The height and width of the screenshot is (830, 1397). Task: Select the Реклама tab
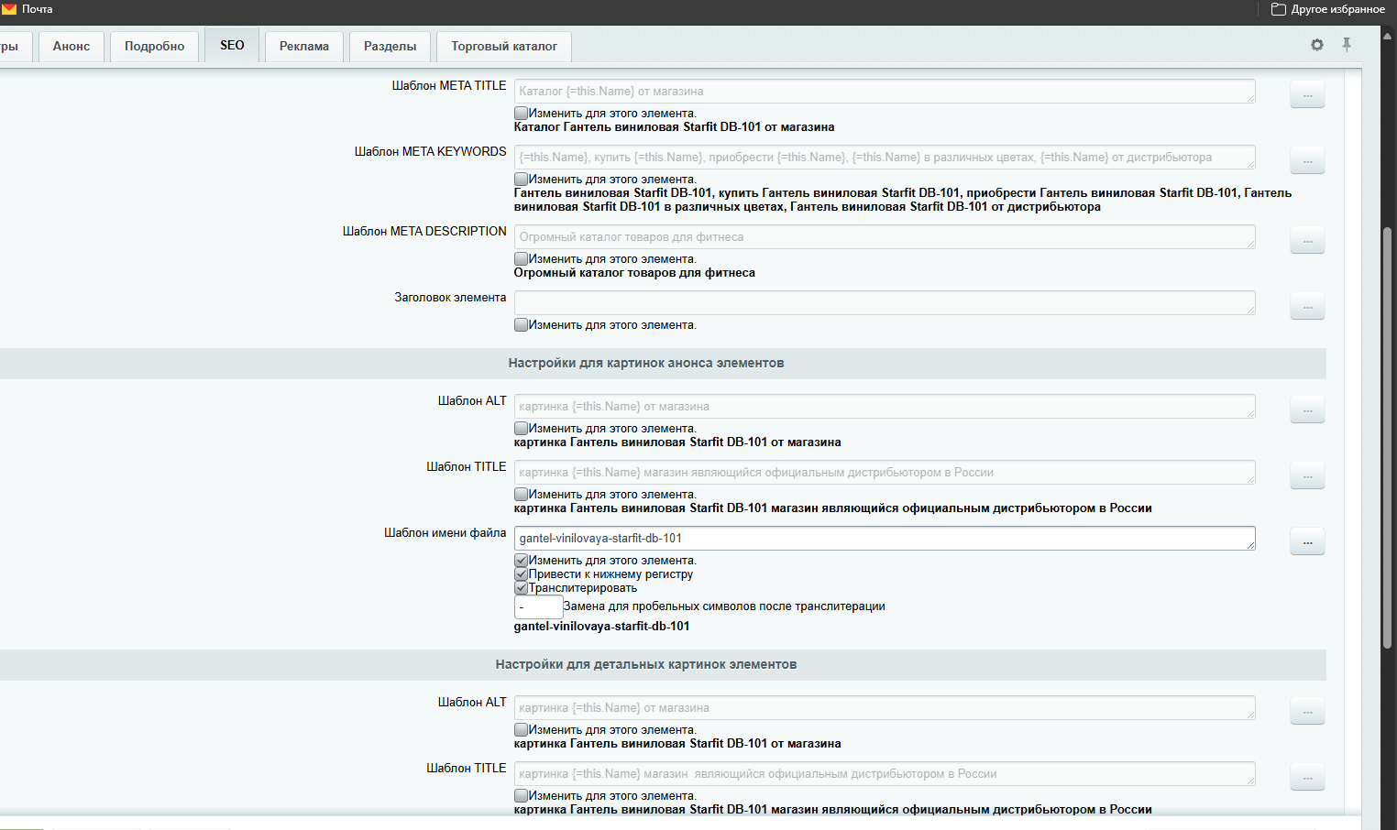303,47
